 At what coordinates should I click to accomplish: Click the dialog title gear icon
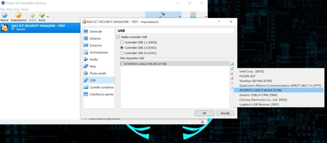coord(84,22)
